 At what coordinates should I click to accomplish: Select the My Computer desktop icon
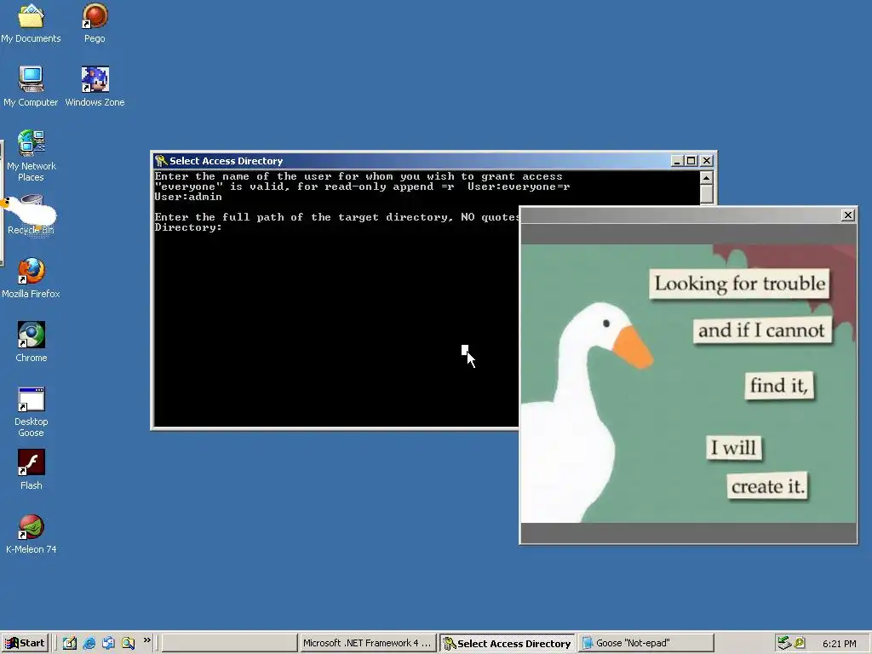click(x=31, y=86)
